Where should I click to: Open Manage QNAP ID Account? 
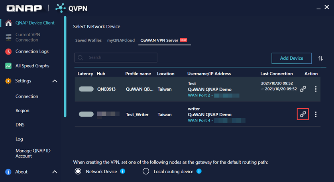tap(33, 153)
